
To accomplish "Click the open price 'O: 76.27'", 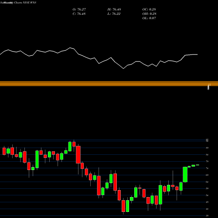I will pos(79,9).
